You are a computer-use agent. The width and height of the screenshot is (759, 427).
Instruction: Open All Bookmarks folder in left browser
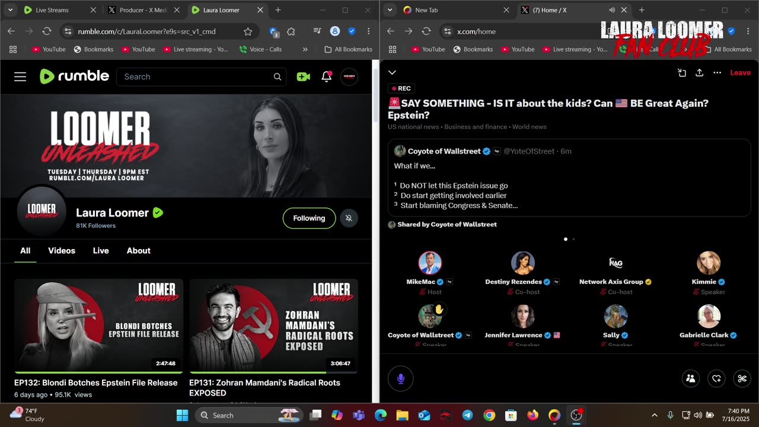348,49
